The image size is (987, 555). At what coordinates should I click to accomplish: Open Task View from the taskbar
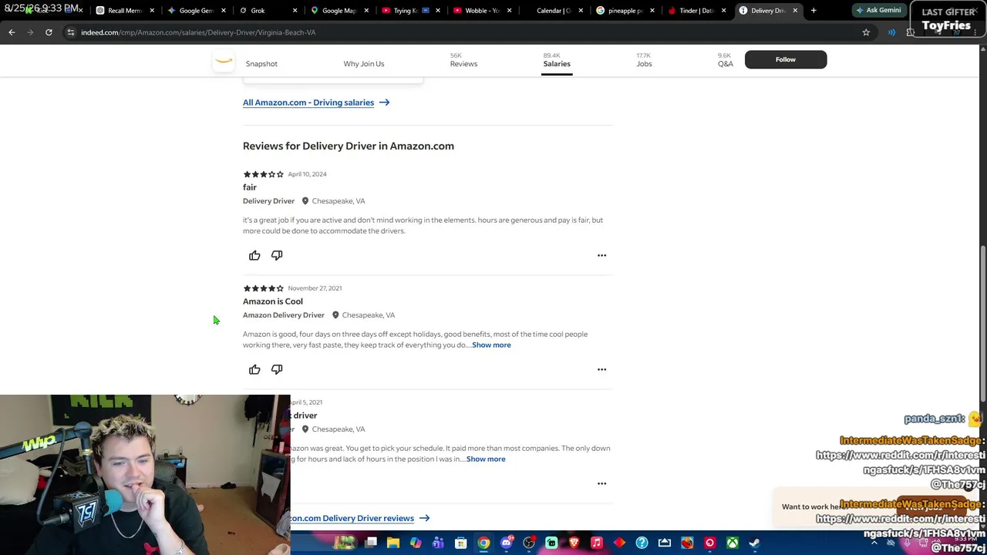click(x=371, y=543)
